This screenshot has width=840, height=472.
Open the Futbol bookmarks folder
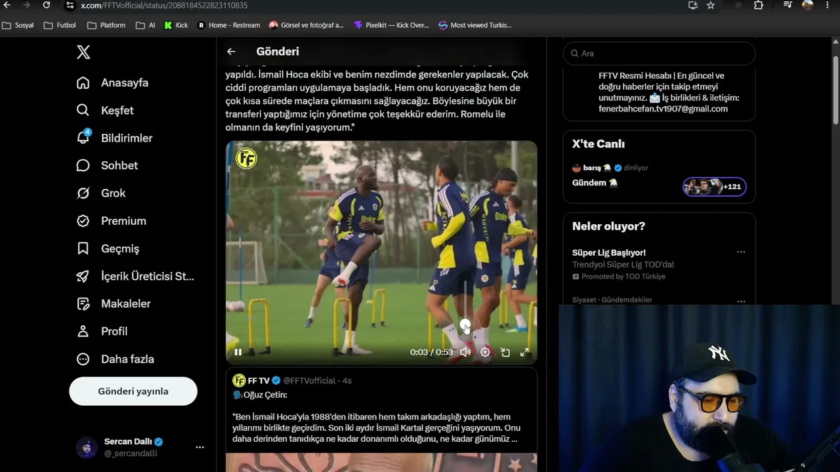[x=60, y=25]
